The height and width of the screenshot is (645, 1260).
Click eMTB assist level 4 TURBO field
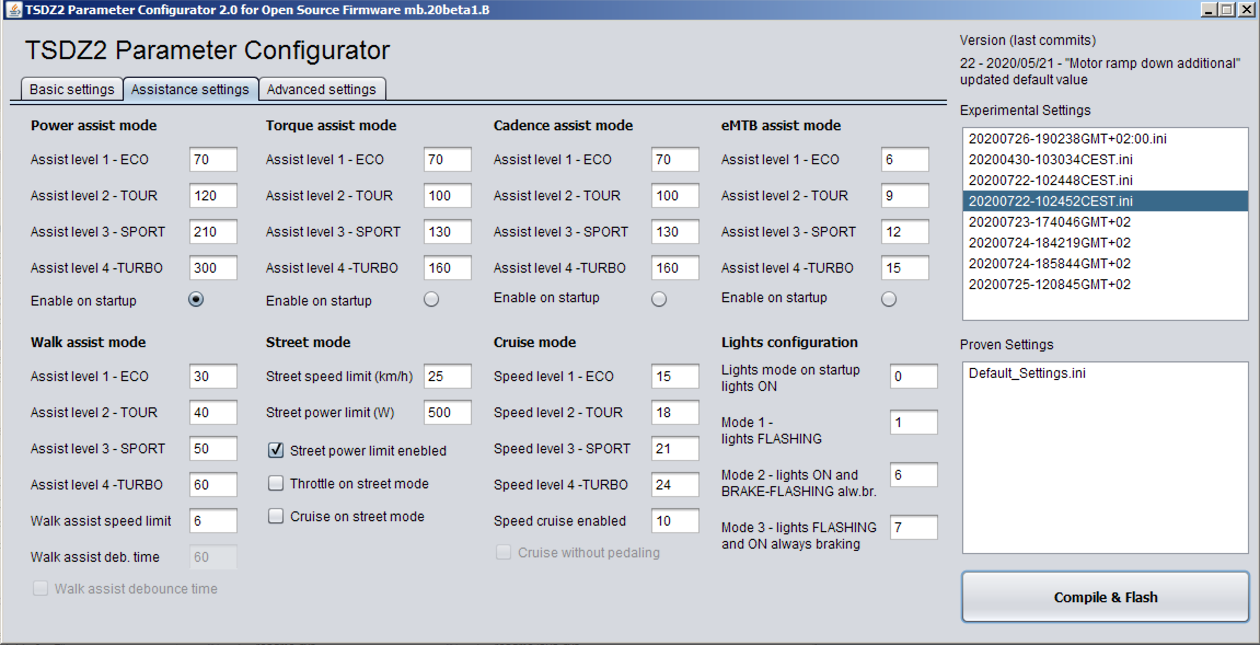[x=905, y=268]
